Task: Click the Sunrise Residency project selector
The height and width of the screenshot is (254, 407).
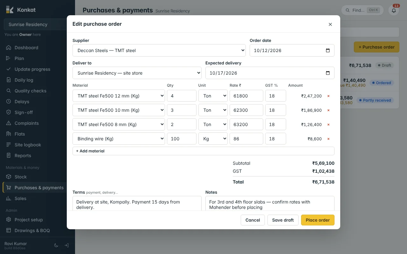Action: click(38, 24)
